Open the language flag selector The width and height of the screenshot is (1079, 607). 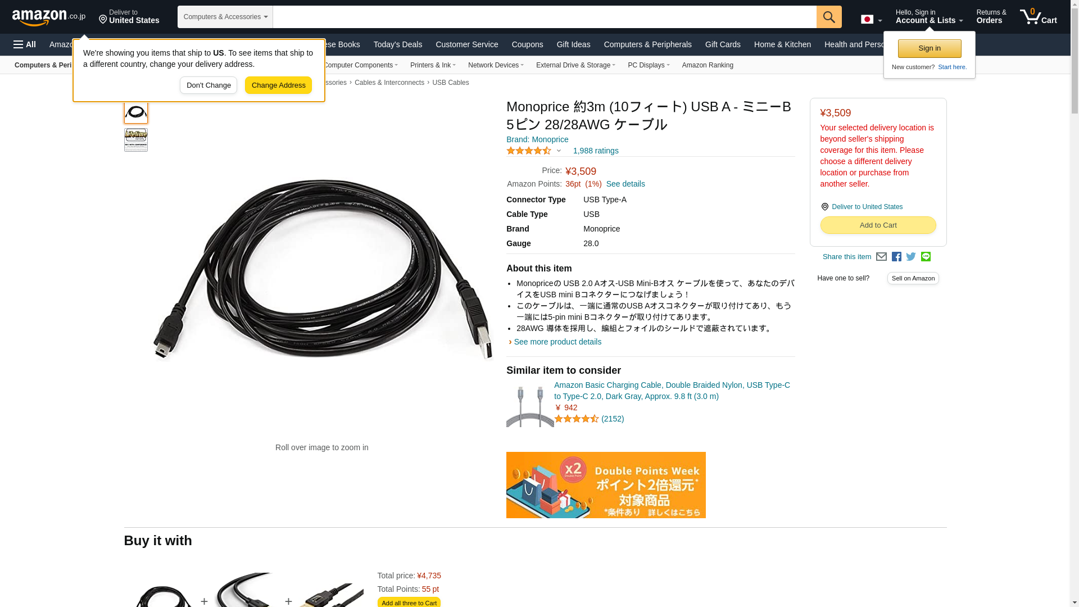[x=871, y=20]
